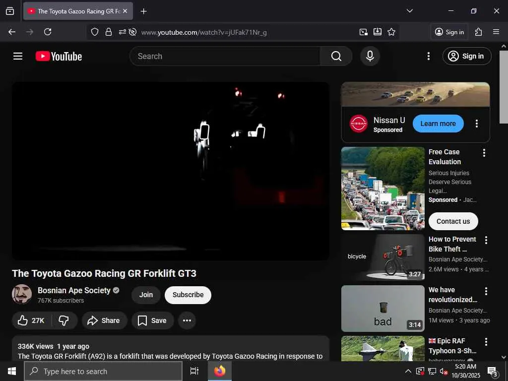Open more actions ellipsis below video
Viewport: 508px width, 381px height.
187,320
